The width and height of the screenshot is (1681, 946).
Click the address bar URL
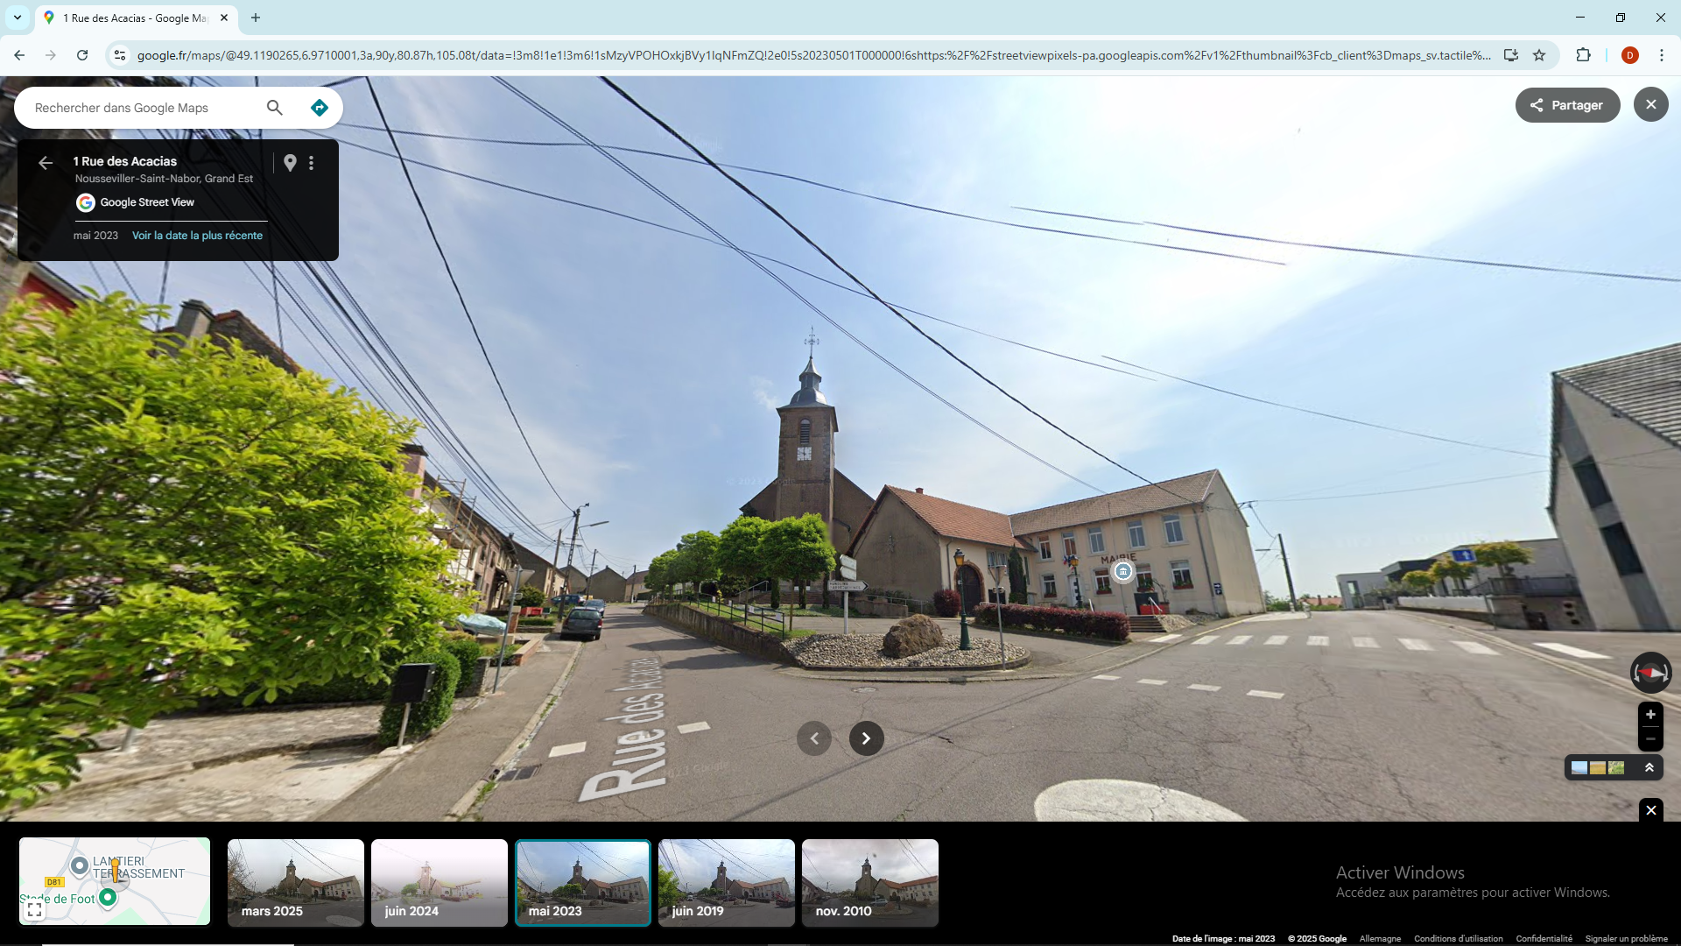pos(813,55)
